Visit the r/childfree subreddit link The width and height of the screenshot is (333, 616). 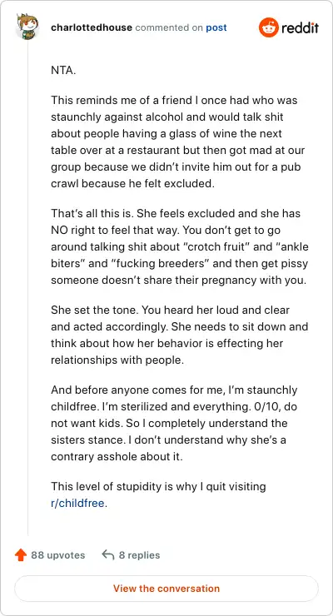[79, 504]
